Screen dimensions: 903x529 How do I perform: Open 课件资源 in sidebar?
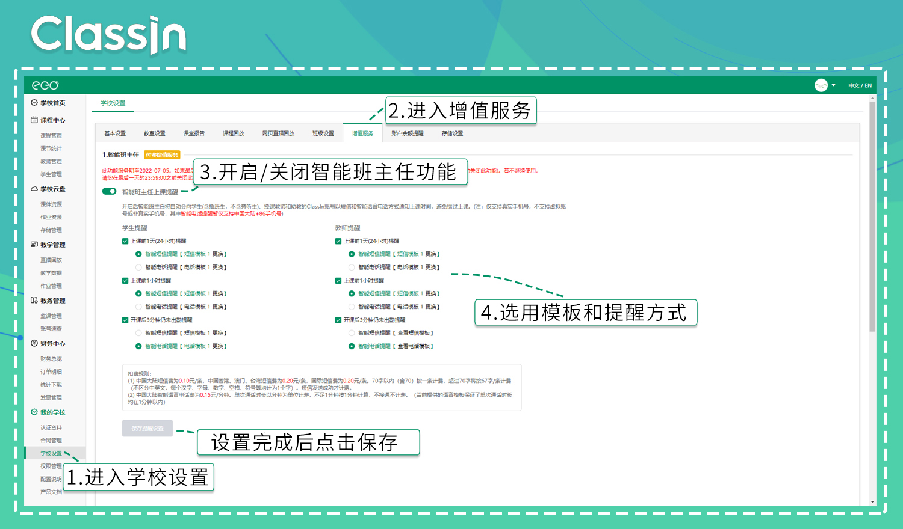point(51,204)
